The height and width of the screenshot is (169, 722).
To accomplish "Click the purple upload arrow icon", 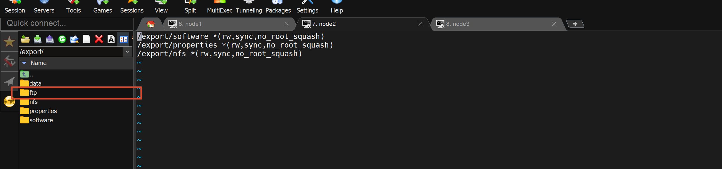I will (x=50, y=39).
